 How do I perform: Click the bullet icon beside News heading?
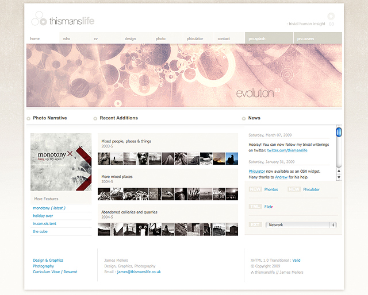244,118
